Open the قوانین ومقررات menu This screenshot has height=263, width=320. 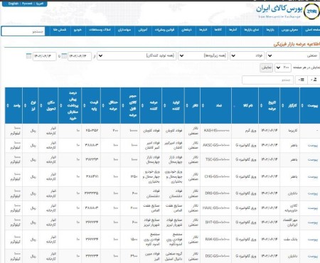coord(164,30)
